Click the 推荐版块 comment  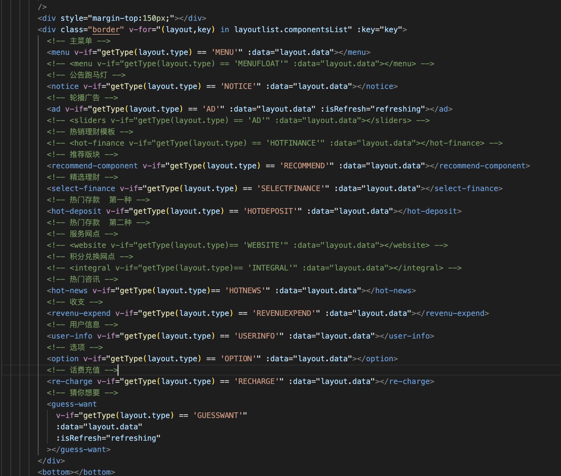83,154
